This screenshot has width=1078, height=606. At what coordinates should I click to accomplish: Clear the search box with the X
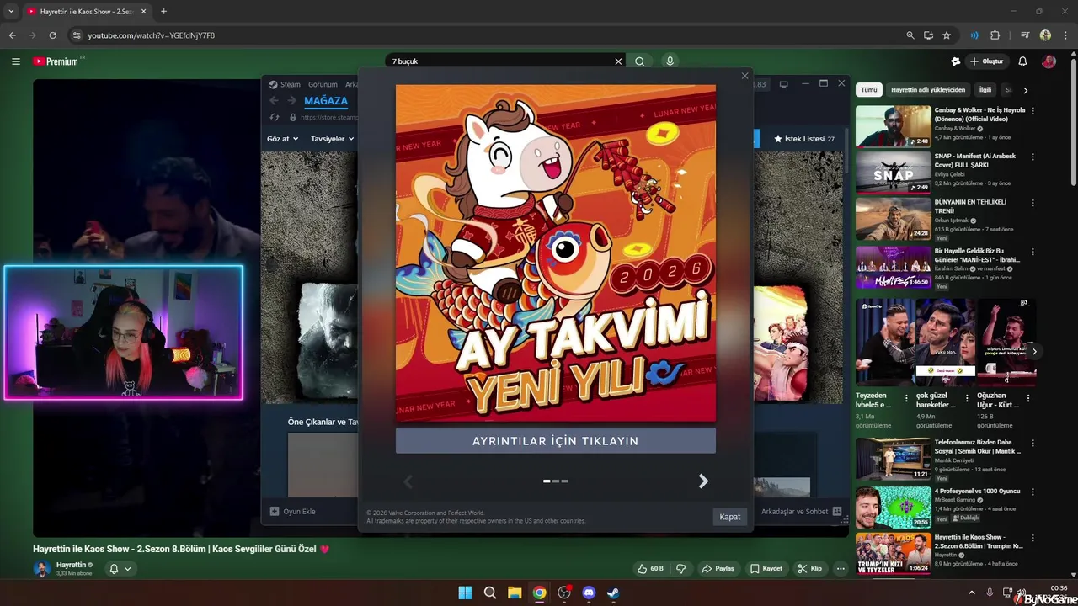[x=618, y=61]
